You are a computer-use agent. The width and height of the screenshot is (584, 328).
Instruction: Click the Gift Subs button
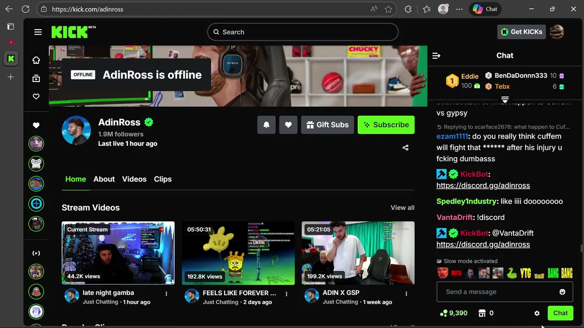pos(328,125)
